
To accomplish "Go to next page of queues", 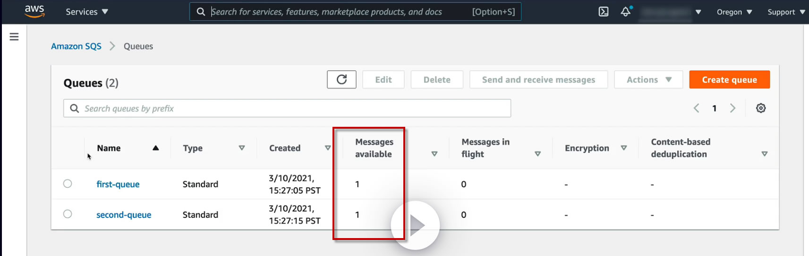I will [732, 108].
